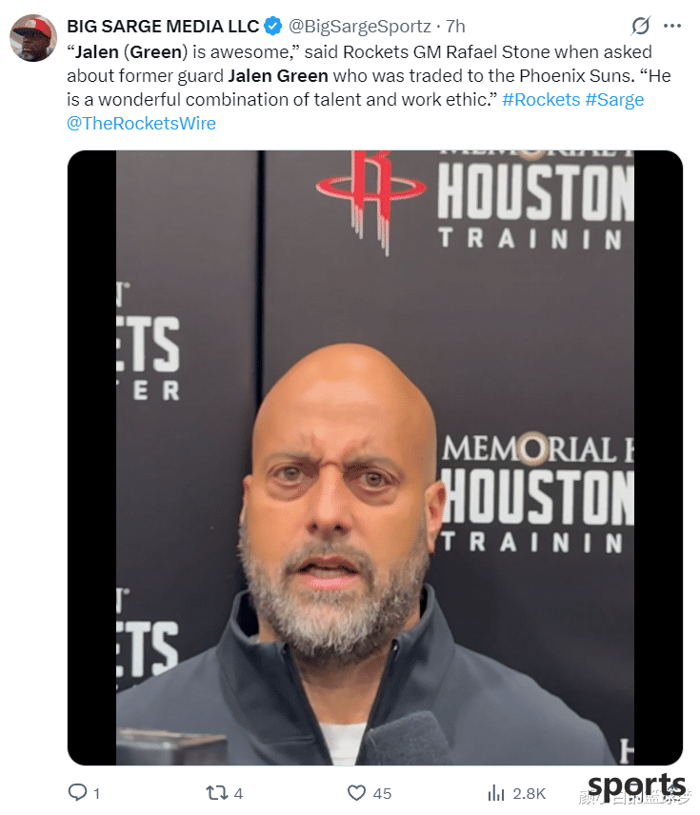The width and height of the screenshot is (700, 815).
Task: Like the post with heart icon
Action: [356, 793]
